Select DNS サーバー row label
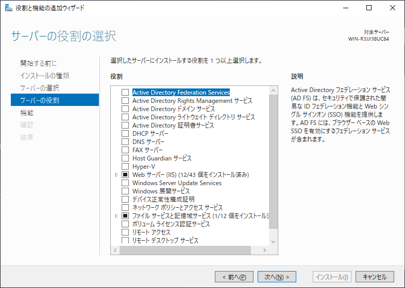This screenshot has height=288, width=405. [x=148, y=142]
